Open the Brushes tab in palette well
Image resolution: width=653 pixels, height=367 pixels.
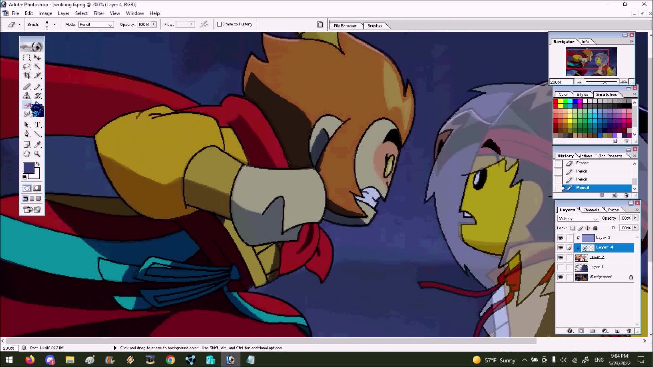[375, 26]
